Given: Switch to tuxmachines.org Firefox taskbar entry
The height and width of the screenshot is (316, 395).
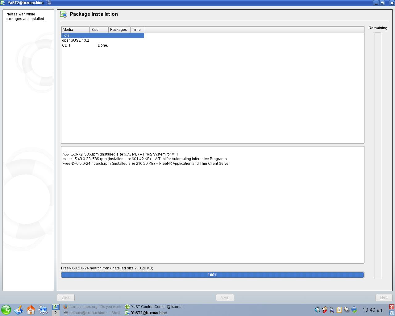Looking at the screenshot, I should [92, 307].
